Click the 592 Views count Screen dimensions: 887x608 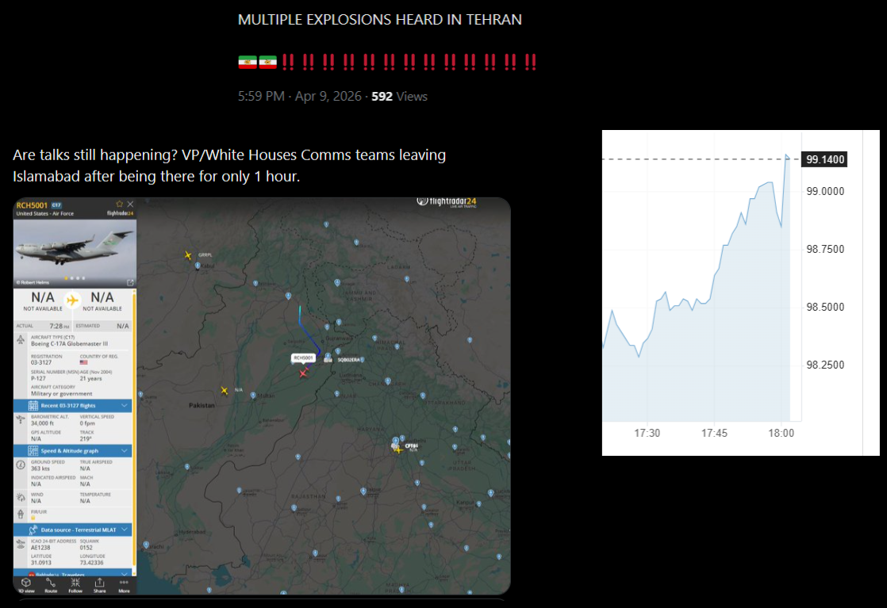pos(399,96)
